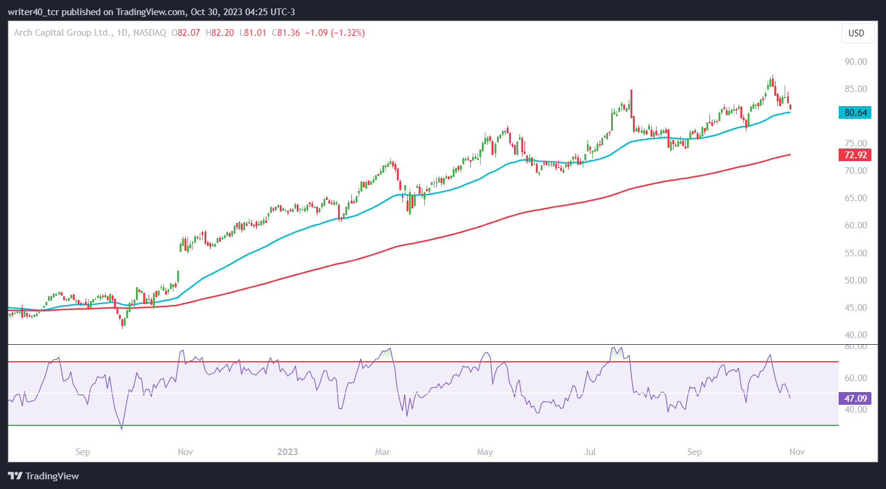Click the 50.00 price axis label
This screenshot has height=489, width=886.
pyautogui.click(x=856, y=281)
